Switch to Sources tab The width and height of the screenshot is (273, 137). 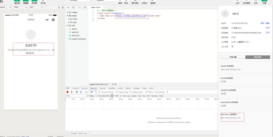click(x=84, y=88)
